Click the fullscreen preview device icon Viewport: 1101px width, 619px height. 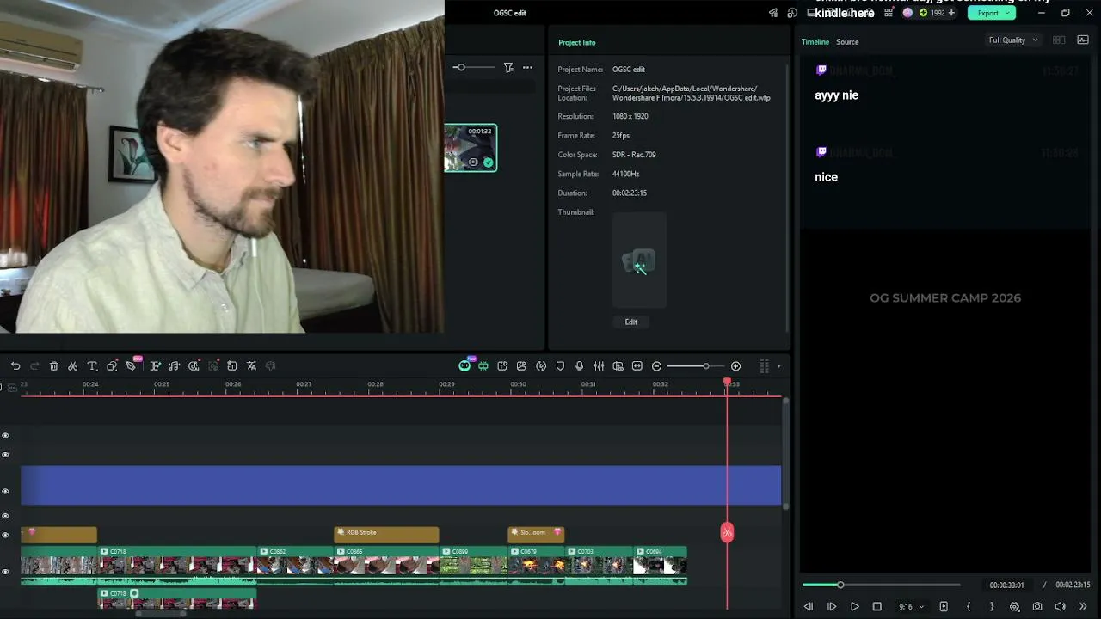click(944, 607)
